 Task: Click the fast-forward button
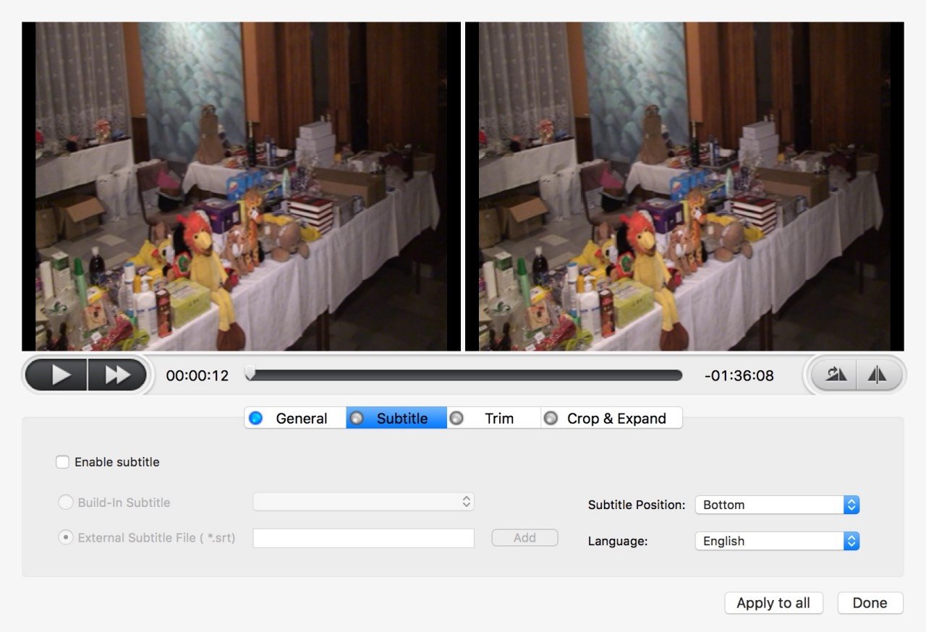coord(117,375)
